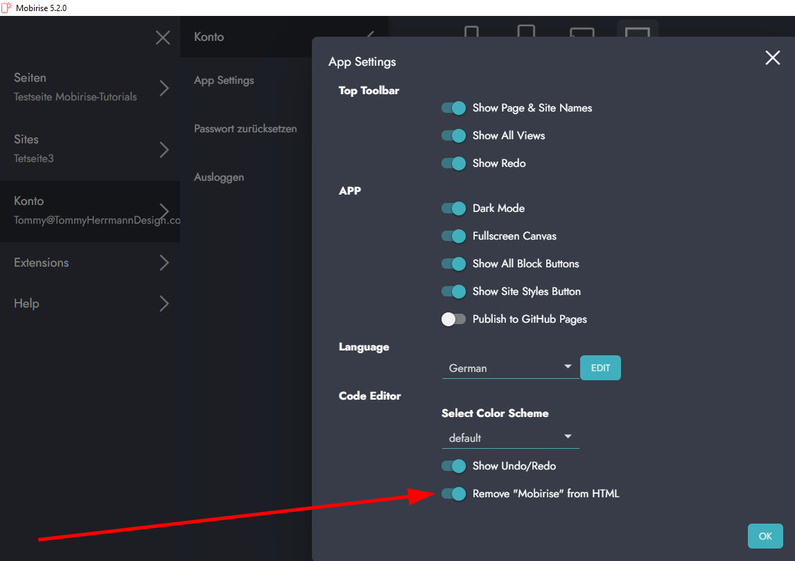The height and width of the screenshot is (561, 795).
Task: Expand the Extensions chevron arrow
Action: click(x=164, y=262)
